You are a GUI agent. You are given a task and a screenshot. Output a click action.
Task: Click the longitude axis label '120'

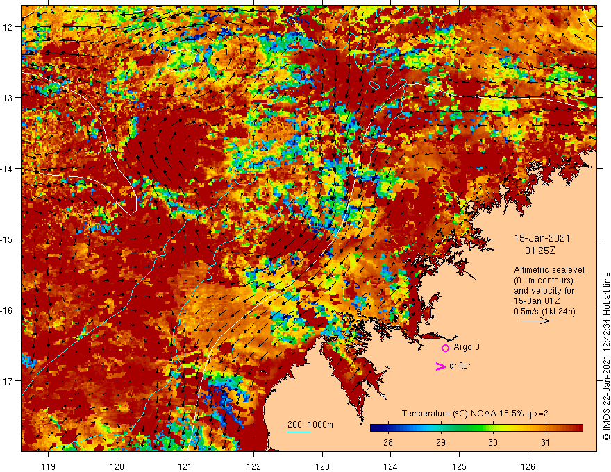pos(117,466)
